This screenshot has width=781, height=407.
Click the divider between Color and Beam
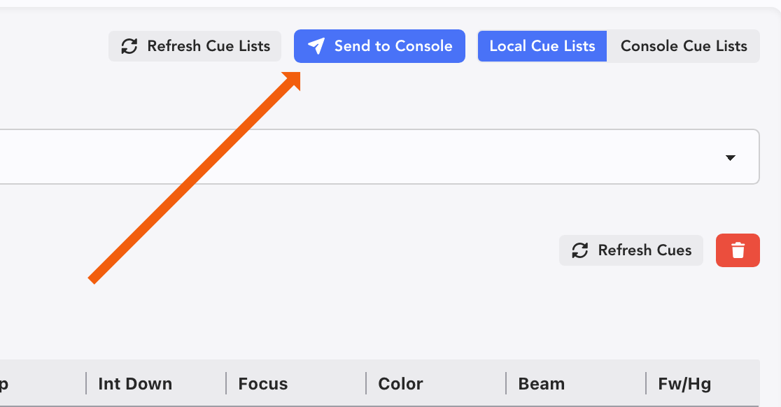(506, 383)
